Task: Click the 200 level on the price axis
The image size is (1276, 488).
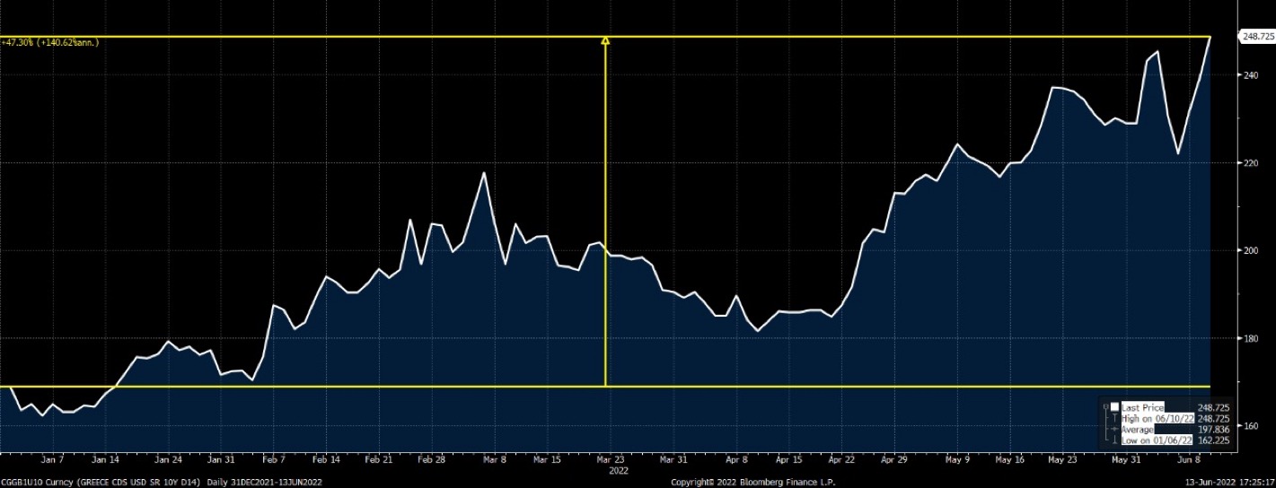Action: click(1250, 250)
